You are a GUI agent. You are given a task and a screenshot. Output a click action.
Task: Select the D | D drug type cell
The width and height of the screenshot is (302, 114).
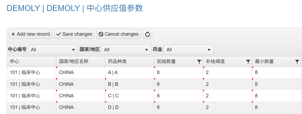[129, 107]
